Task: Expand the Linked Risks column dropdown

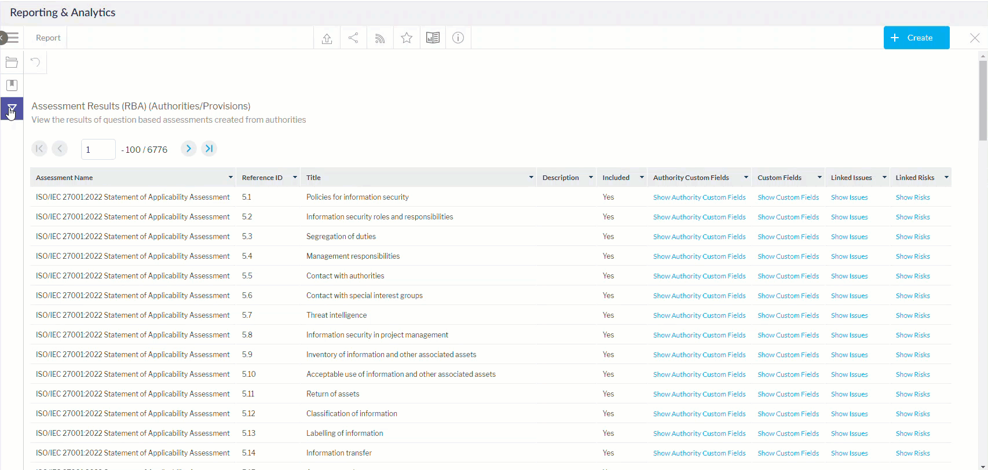Action: [x=946, y=178]
